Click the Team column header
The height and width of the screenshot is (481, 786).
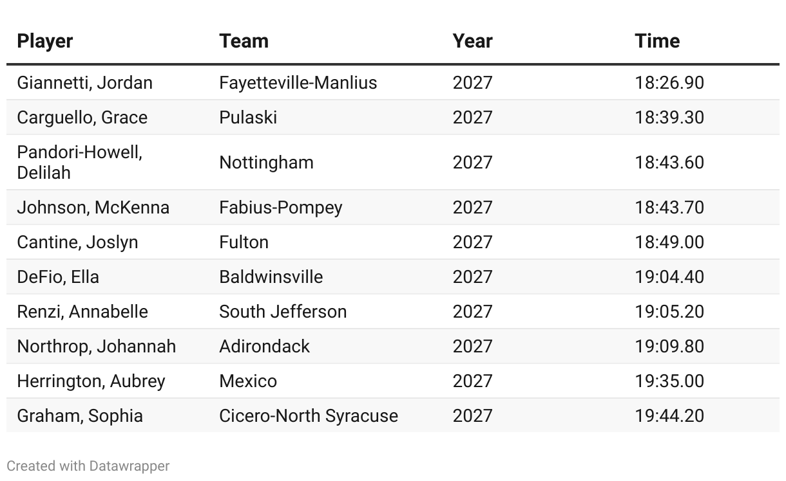click(244, 41)
